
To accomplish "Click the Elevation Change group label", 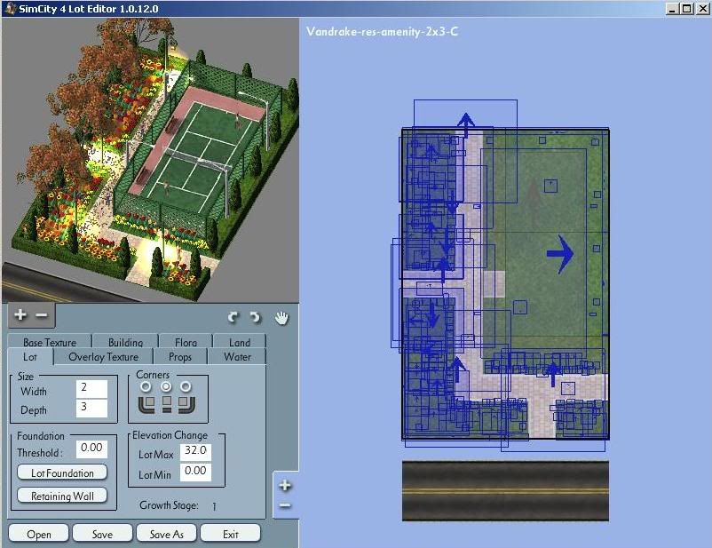I will click(170, 435).
